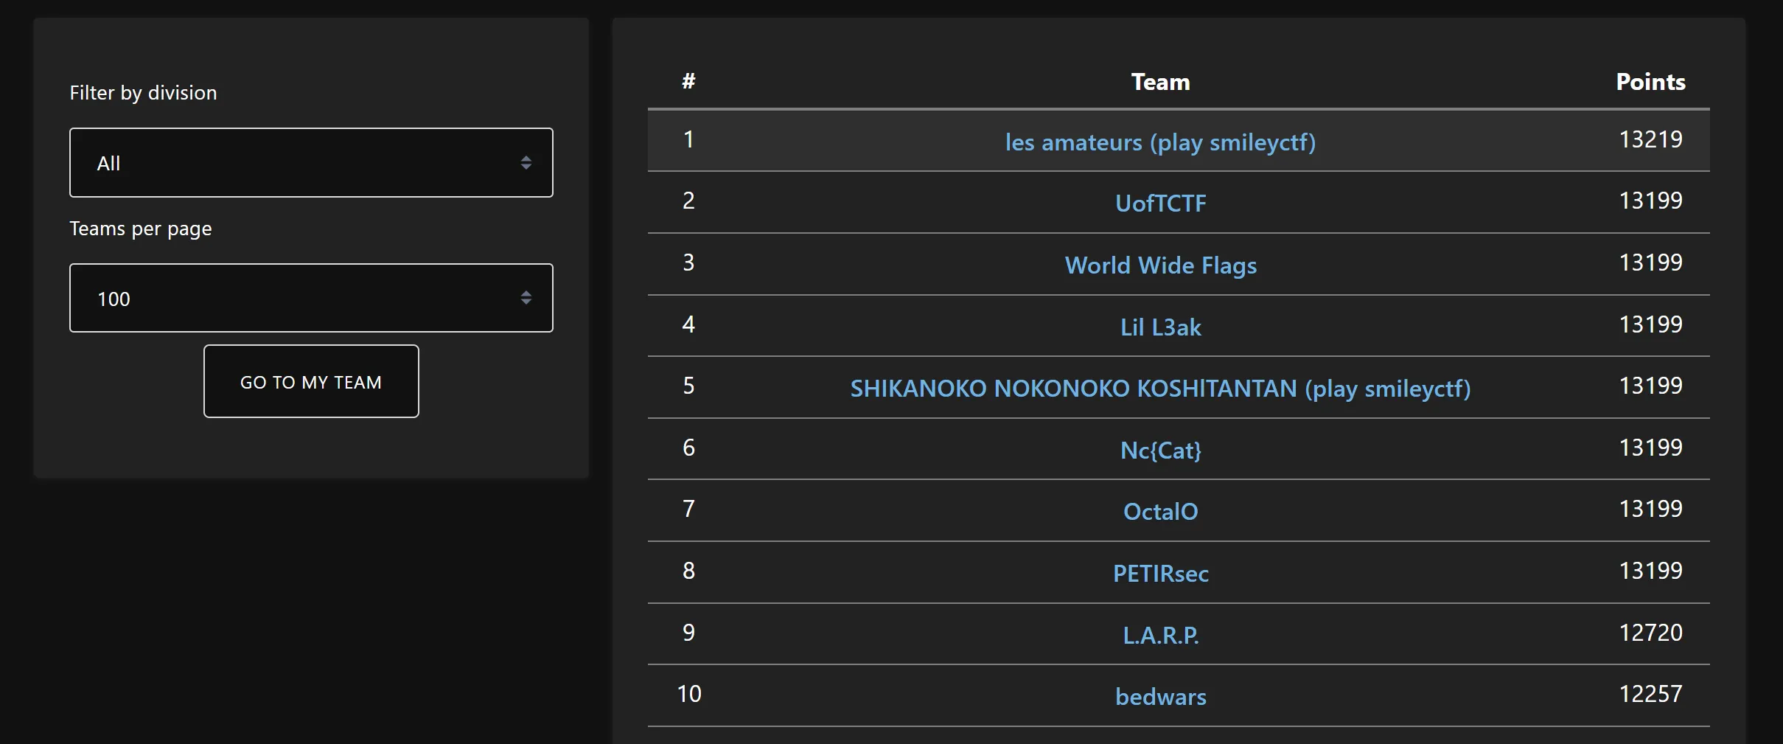The width and height of the screenshot is (1783, 744).
Task: Open the PETIRsec team link
Action: 1160,573
